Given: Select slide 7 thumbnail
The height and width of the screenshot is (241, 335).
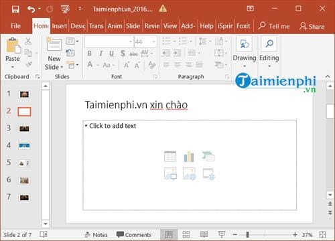Looking at the screenshot, I should [24, 197].
